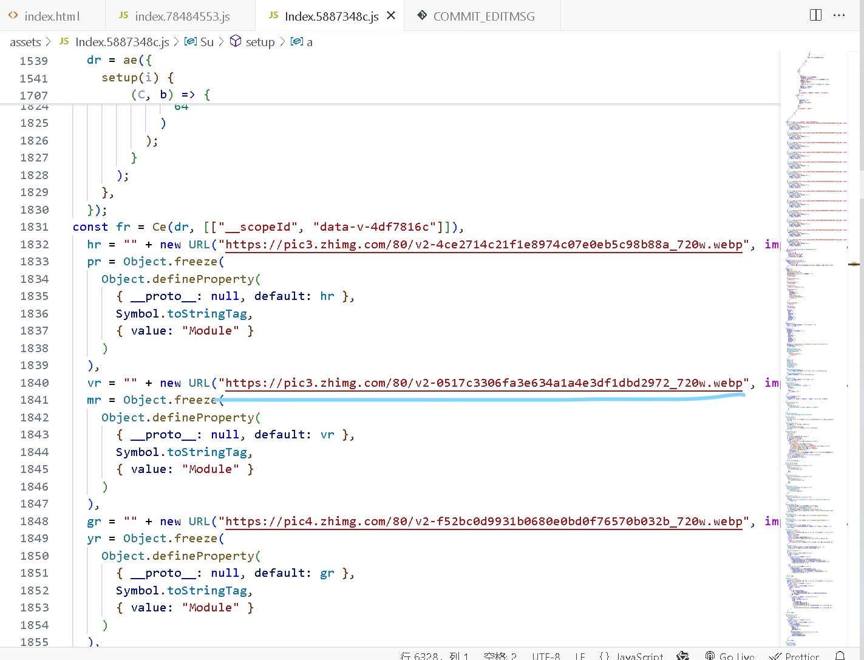Click "default: hr" on line 1835

[x=294, y=296]
